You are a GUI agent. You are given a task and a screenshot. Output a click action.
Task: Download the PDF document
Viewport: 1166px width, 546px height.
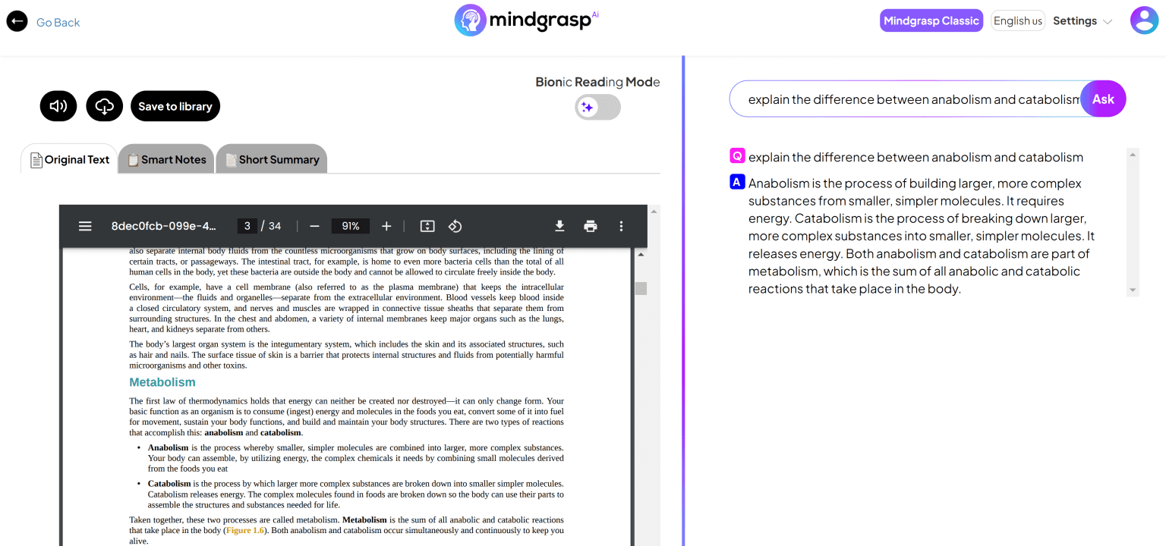[x=559, y=225]
